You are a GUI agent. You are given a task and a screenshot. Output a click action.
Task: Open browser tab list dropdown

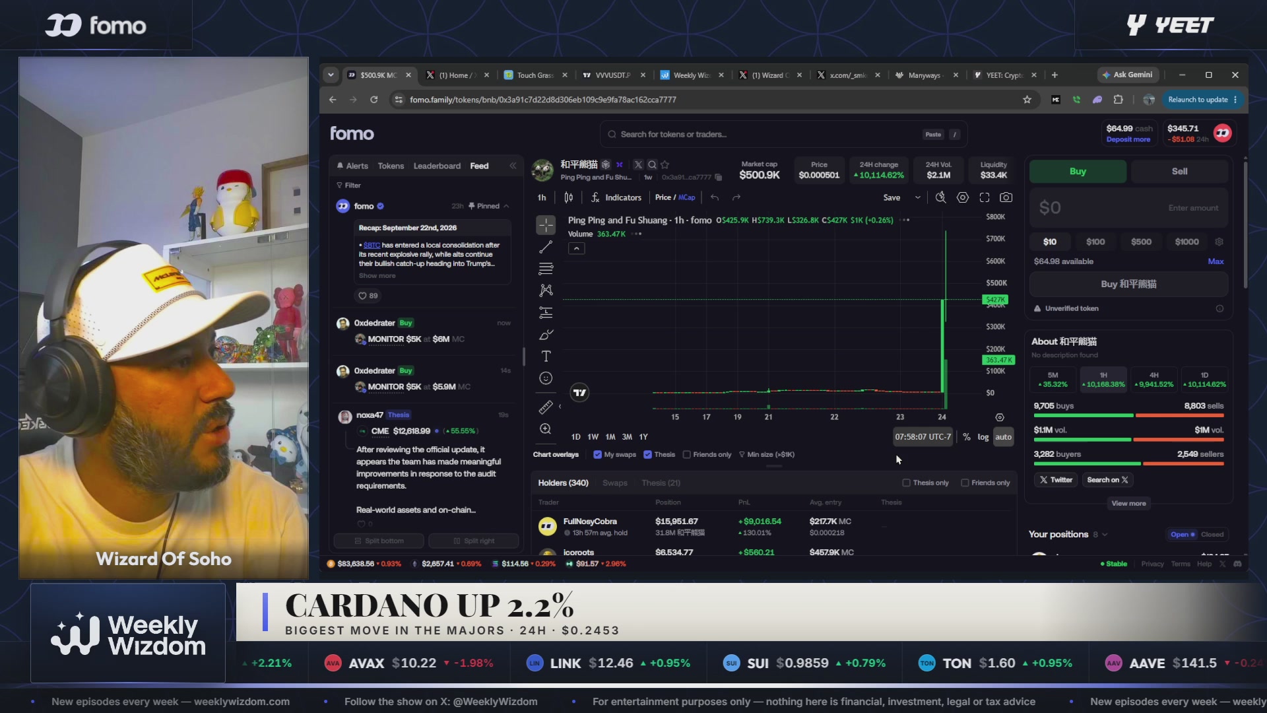click(331, 75)
